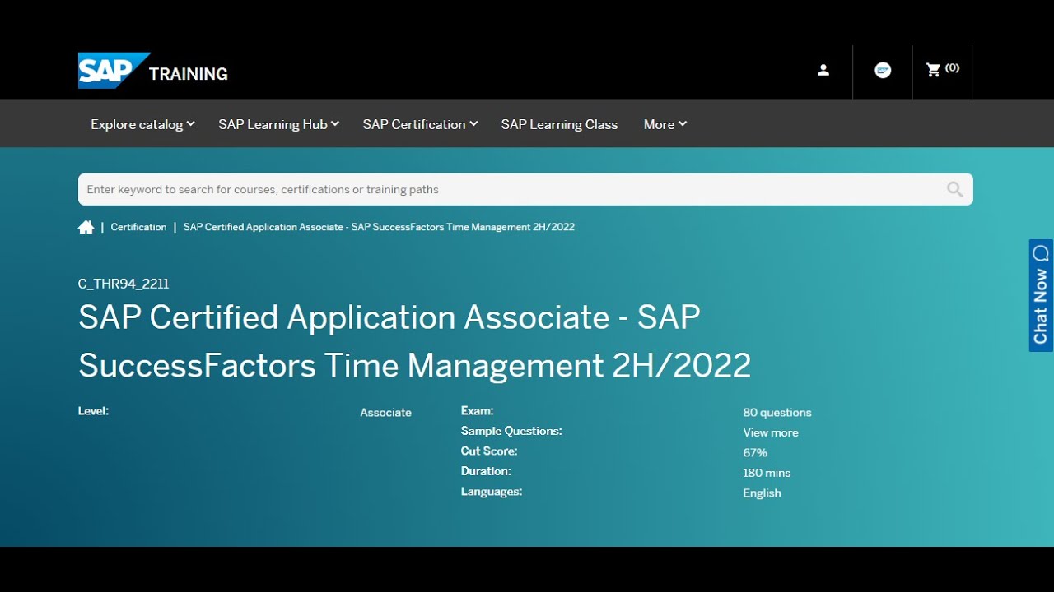Image resolution: width=1054 pixels, height=592 pixels.
Task: Click the 180 mins duration value
Action: point(767,473)
